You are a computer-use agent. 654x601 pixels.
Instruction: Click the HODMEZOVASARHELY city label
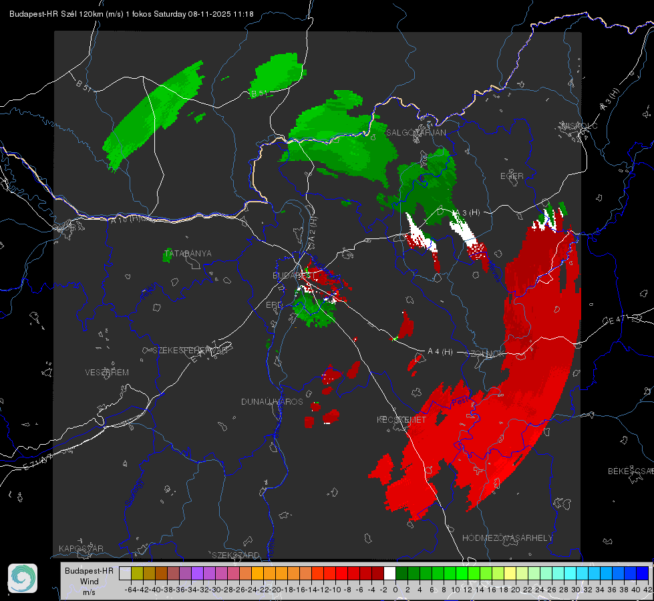coord(507,538)
